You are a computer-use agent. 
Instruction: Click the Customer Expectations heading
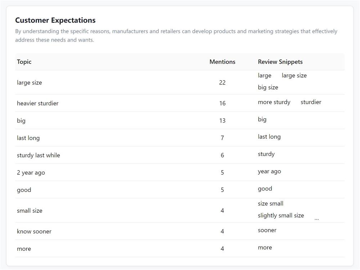[x=55, y=20]
